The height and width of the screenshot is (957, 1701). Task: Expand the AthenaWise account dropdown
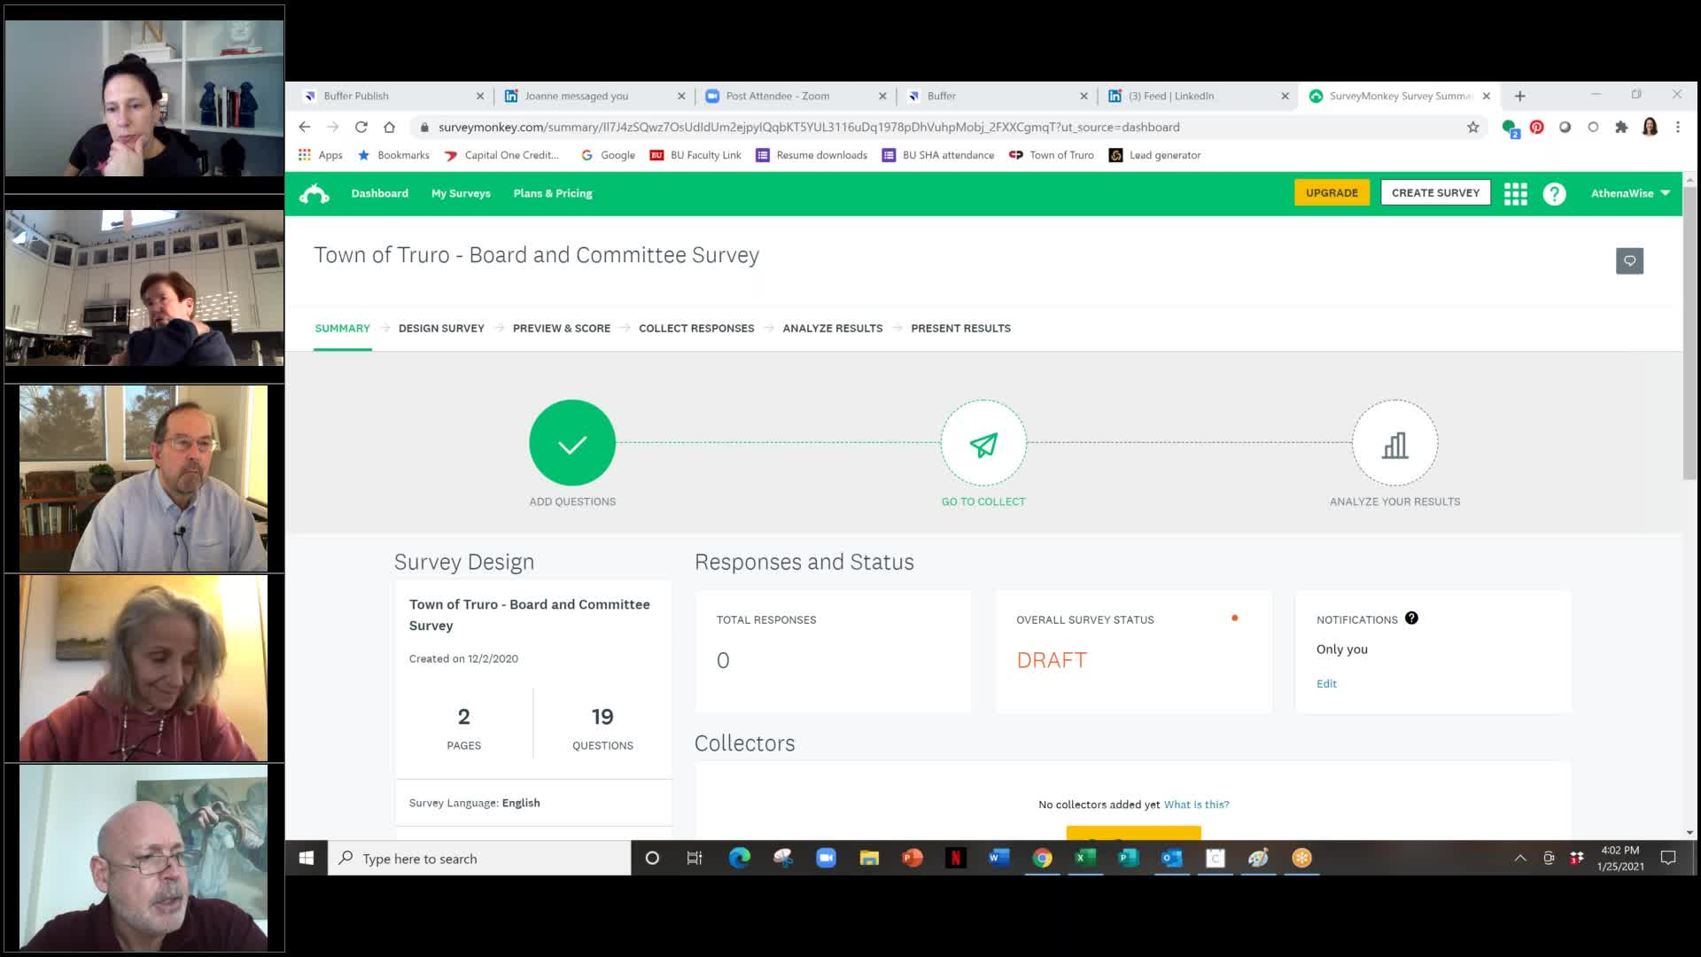click(x=1630, y=193)
